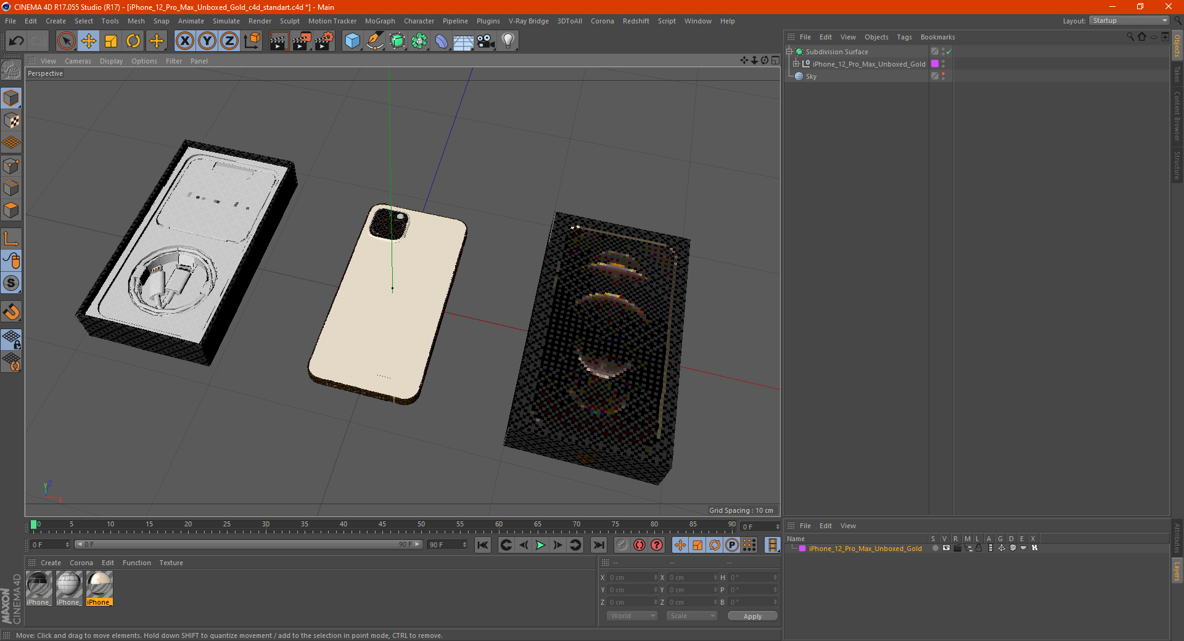This screenshot has width=1184, height=641.
Task: Select first iPhone material thumbnail
Action: (39, 588)
